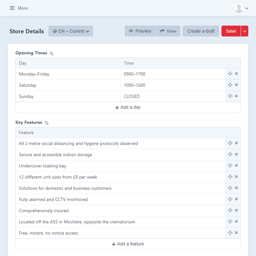Expand the user account chevron
Screen dimensions: 256x256
[247, 8]
